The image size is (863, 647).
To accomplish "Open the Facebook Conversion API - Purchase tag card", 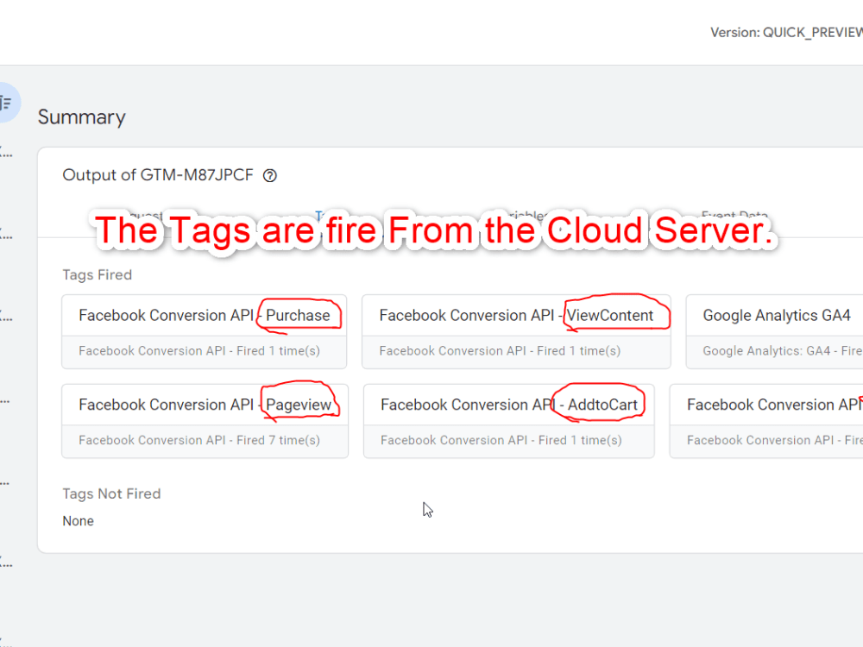I will (205, 332).
